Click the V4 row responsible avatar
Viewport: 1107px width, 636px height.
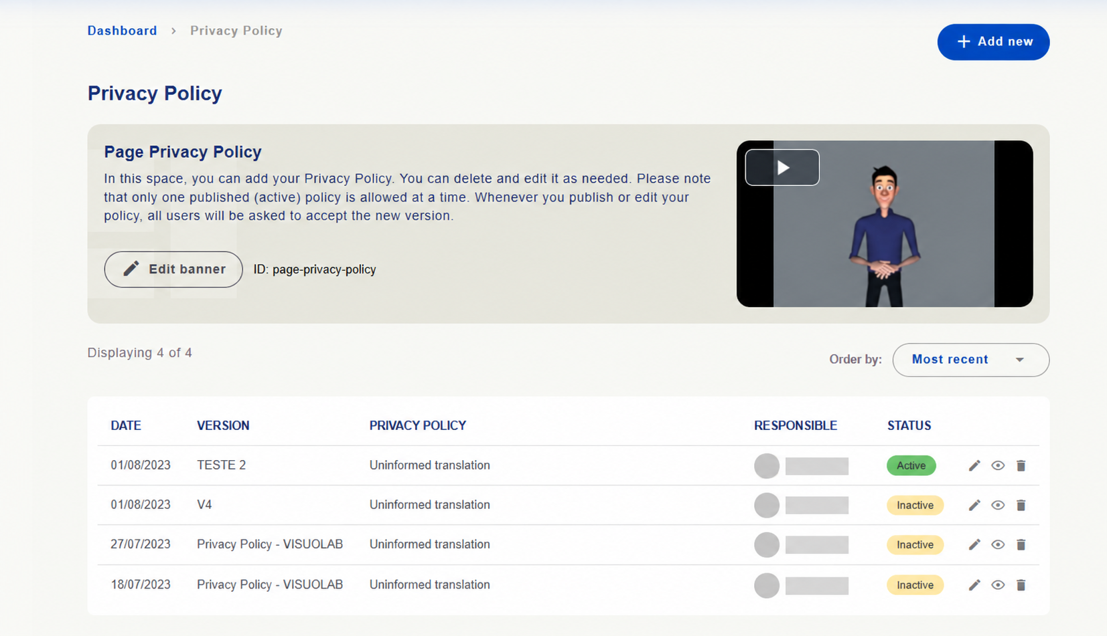767,505
